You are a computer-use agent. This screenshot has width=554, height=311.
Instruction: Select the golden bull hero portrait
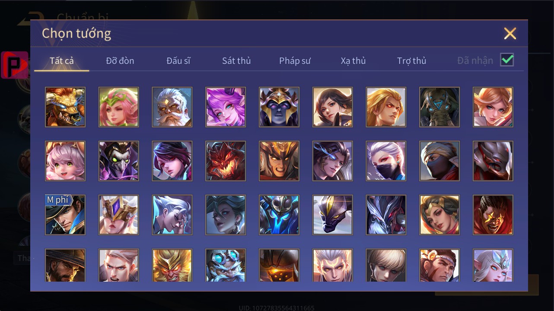click(65, 107)
